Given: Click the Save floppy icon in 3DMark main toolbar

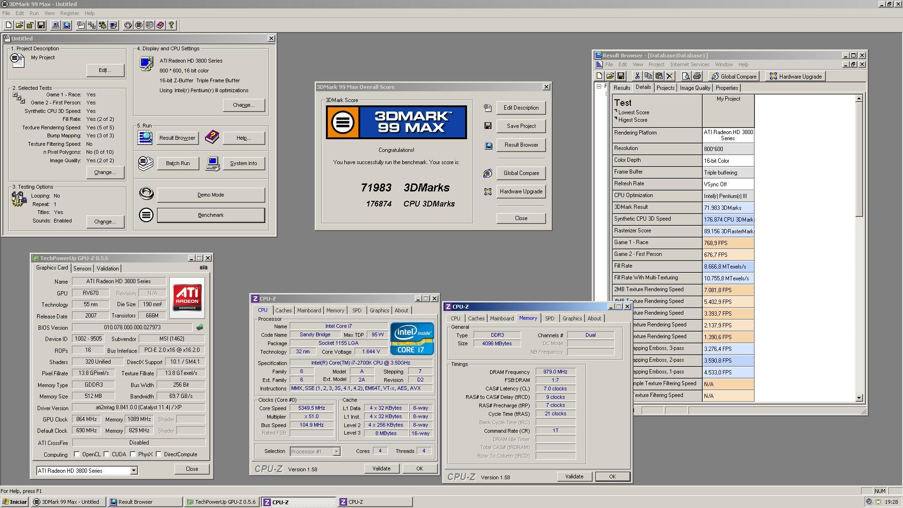Looking at the screenshot, I should (41, 25).
